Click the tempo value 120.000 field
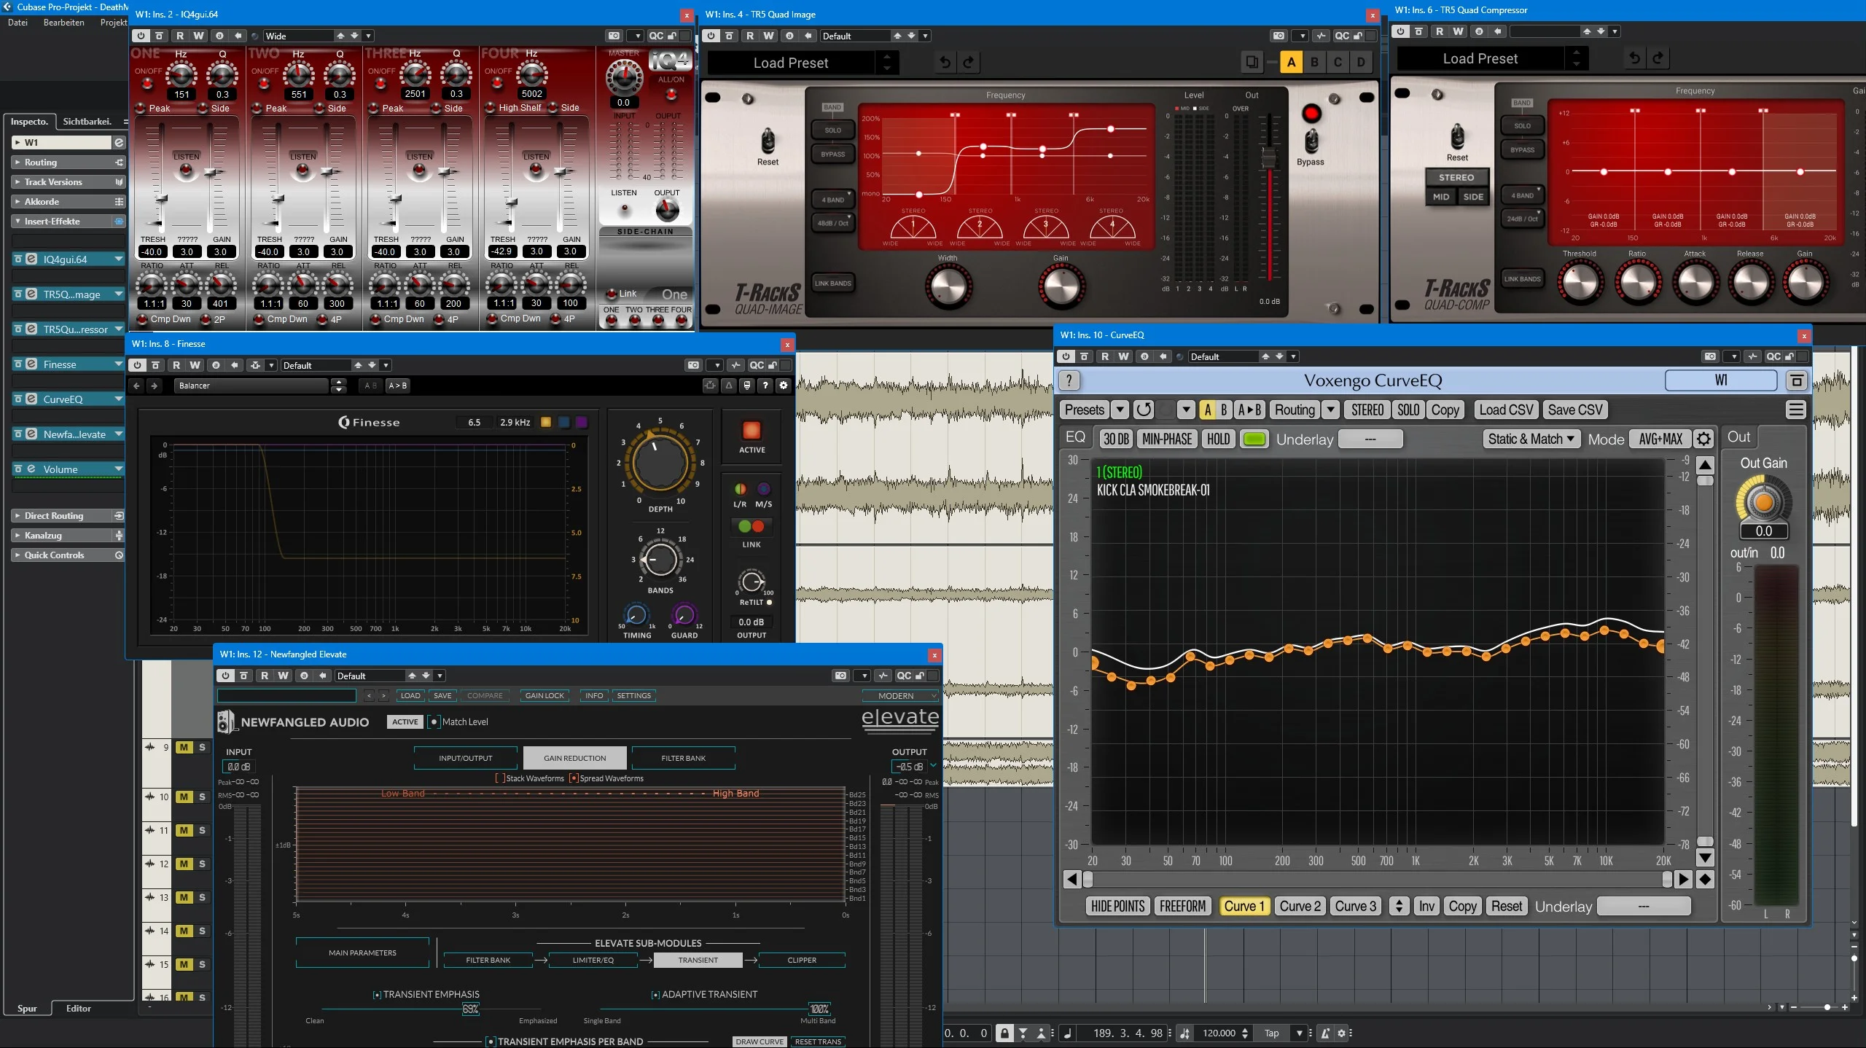 coord(1219,1033)
